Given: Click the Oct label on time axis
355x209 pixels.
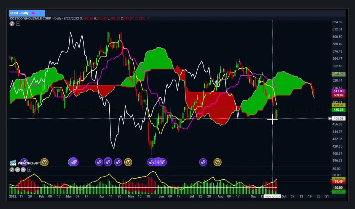Looking at the screenshot, I should pos(284,196).
